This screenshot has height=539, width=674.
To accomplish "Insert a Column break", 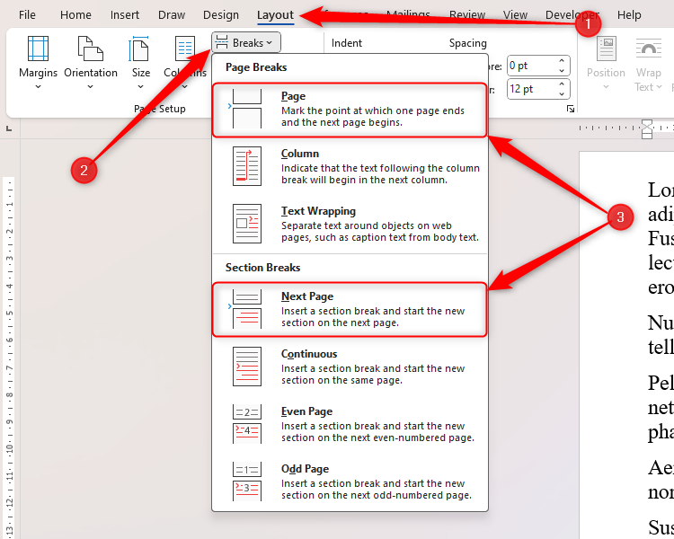I will pyautogui.click(x=350, y=167).
